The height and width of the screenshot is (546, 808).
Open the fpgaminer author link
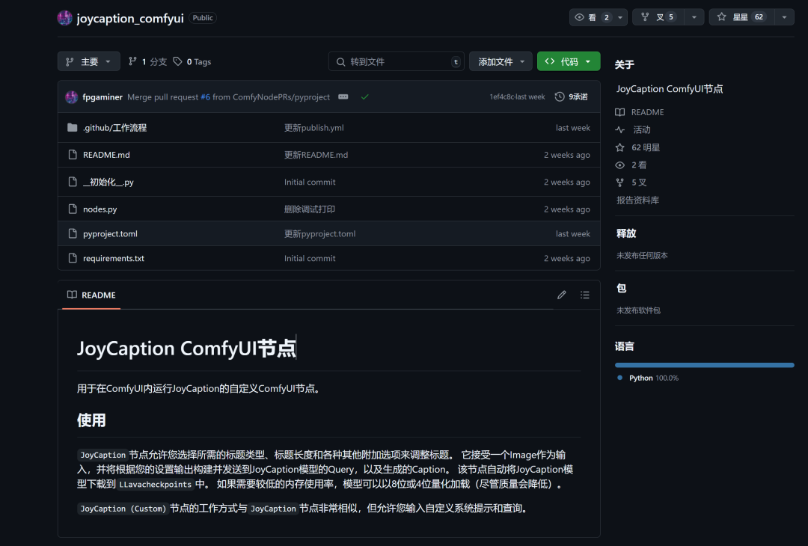click(x=102, y=96)
